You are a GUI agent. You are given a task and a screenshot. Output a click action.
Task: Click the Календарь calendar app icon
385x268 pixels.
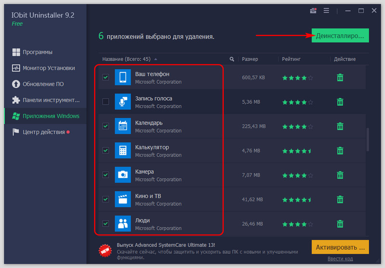pos(123,126)
